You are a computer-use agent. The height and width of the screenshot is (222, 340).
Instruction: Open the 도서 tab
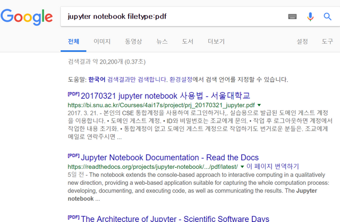tap(188, 41)
